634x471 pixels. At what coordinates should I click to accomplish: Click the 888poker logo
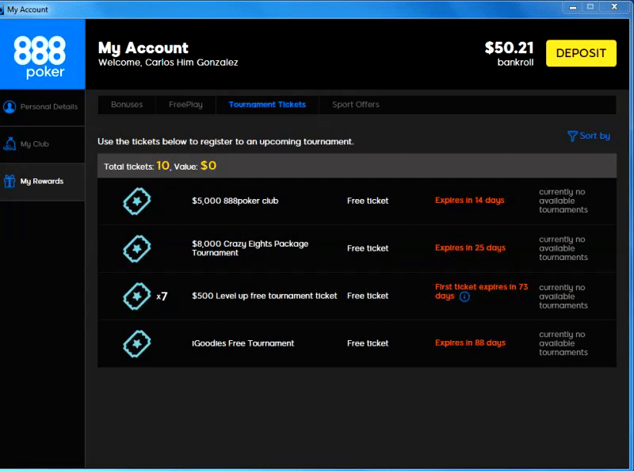tap(40, 56)
